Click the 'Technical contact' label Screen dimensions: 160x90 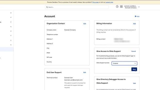pyautogui.click(x=52, y=78)
